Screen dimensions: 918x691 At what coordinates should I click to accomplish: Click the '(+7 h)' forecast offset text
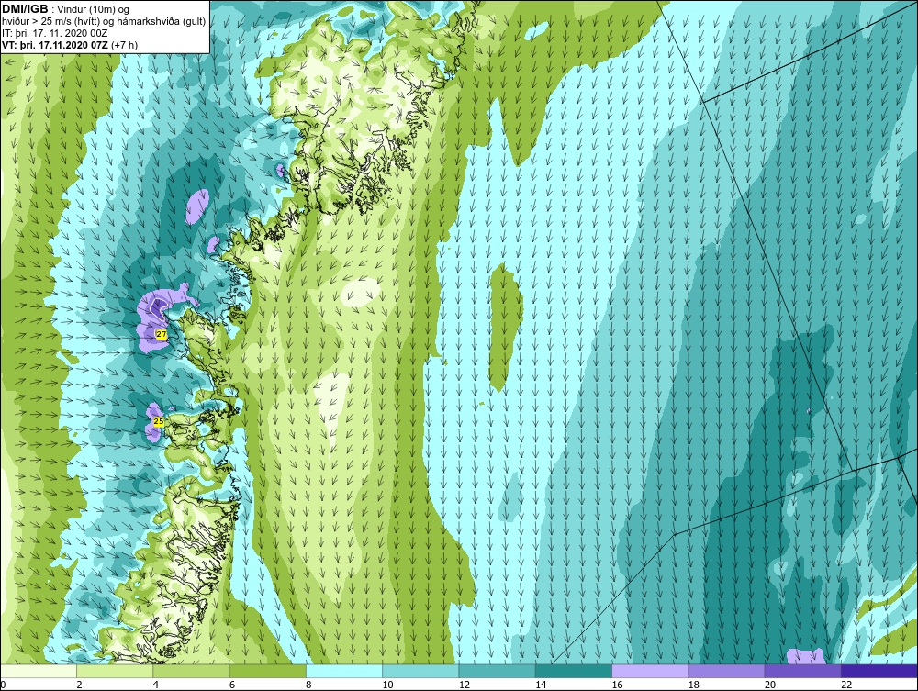tap(124, 45)
